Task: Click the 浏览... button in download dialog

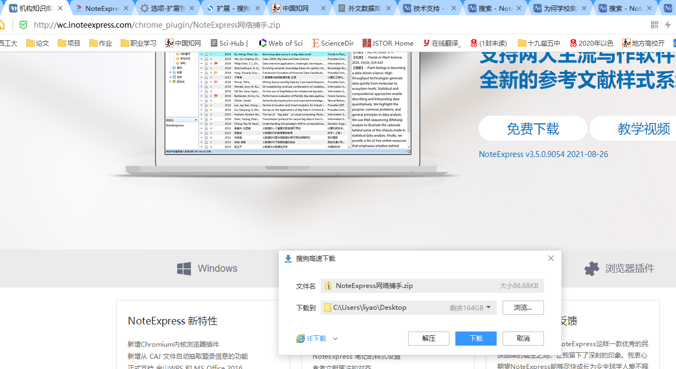Action: coord(523,308)
